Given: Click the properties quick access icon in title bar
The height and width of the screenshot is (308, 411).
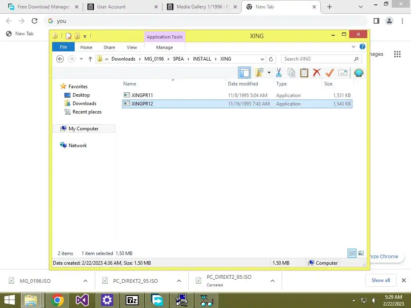Looking at the screenshot, I should pyautogui.click(x=68, y=36).
